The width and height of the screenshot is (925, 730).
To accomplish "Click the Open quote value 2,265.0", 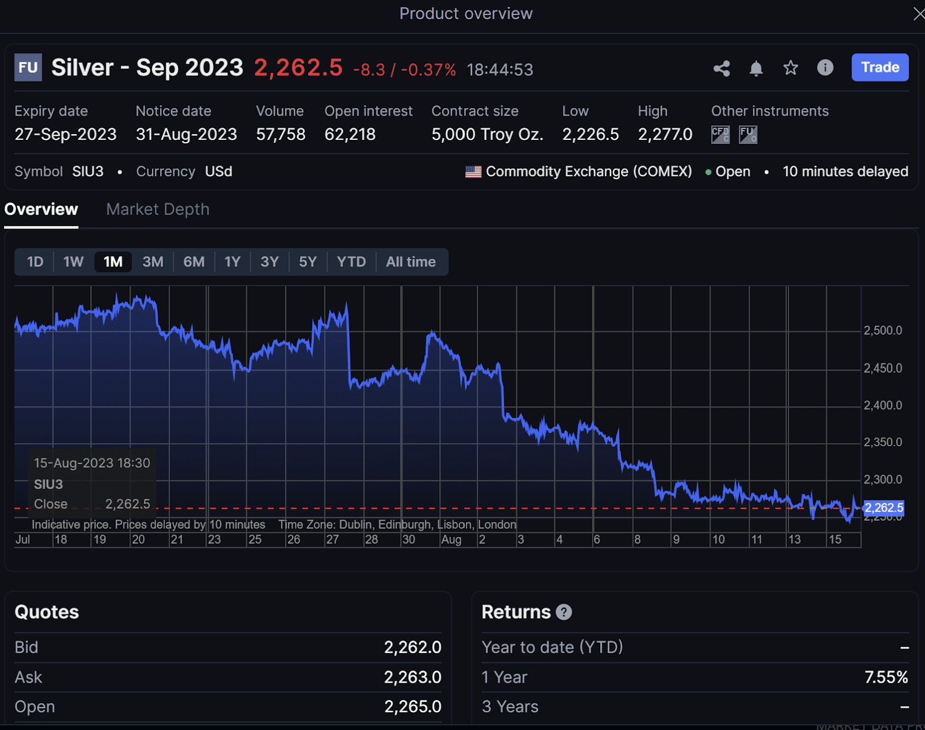I will click(x=413, y=707).
